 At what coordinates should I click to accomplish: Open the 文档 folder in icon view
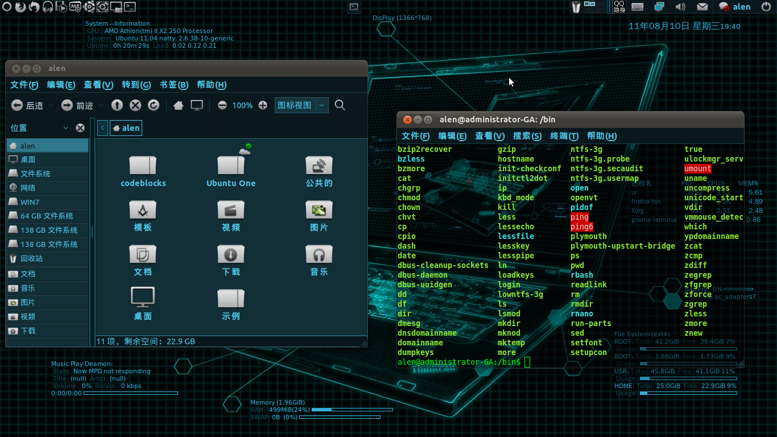pos(143,259)
